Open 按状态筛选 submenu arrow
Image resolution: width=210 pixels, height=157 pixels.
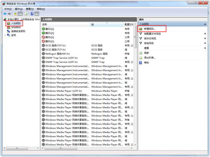[205, 38]
